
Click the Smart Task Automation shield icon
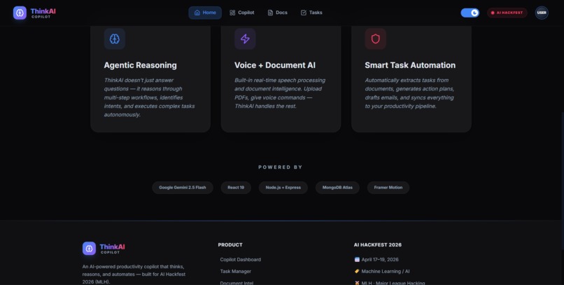pyautogui.click(x=376, y=39)
